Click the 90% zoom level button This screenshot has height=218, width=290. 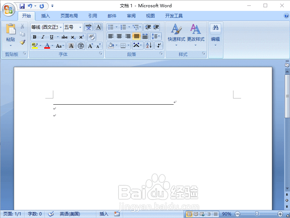[227, 214]
